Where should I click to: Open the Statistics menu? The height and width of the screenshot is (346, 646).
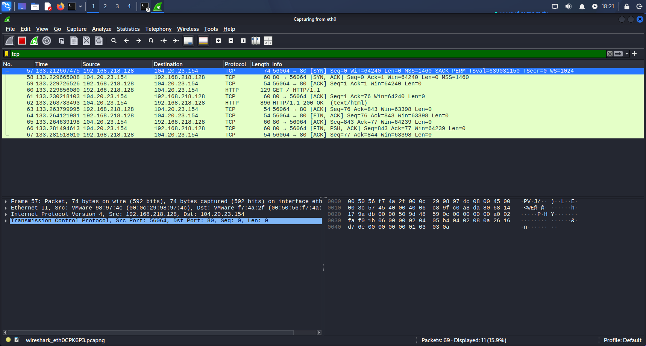pos(128,29)
